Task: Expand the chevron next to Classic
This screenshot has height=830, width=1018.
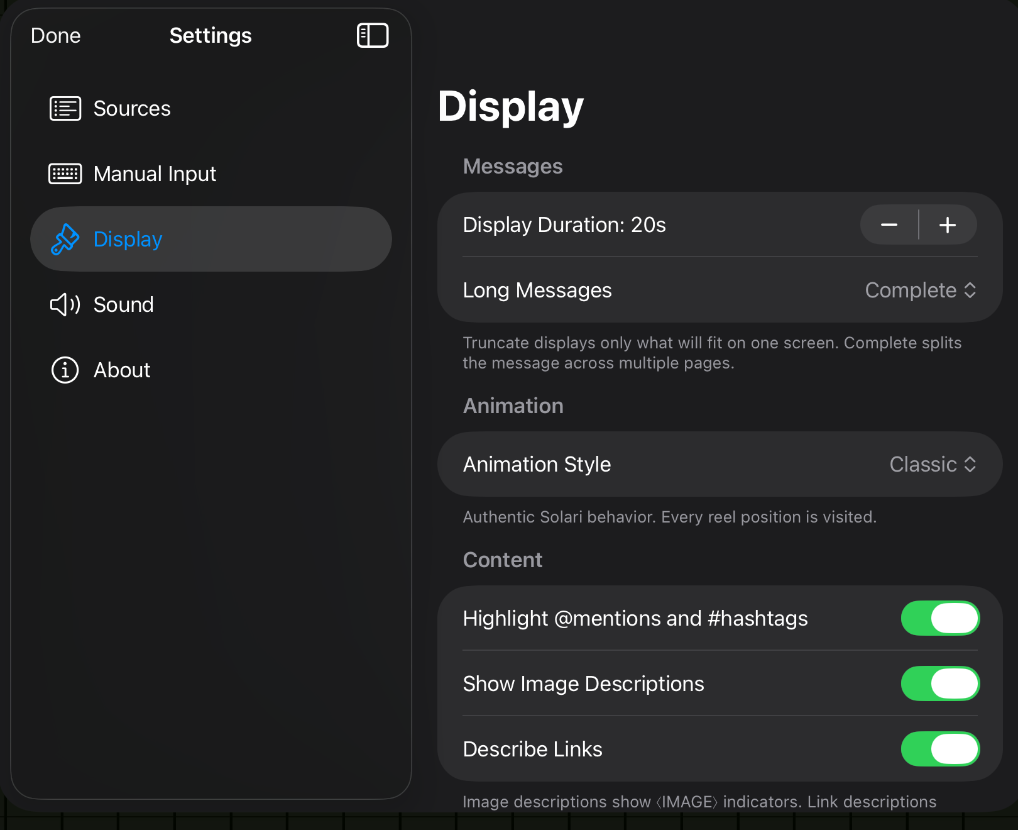Action: tap(971, 464)
